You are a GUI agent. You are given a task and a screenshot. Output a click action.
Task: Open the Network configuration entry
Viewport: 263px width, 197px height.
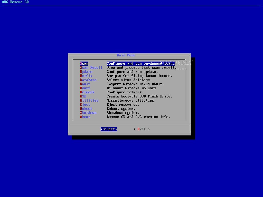87,92
